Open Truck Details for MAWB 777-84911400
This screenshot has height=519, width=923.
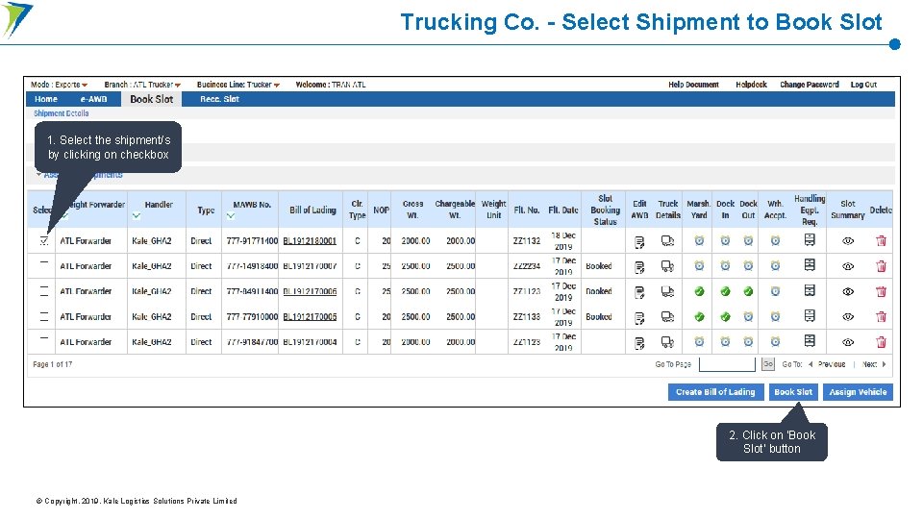click(667, 291)
